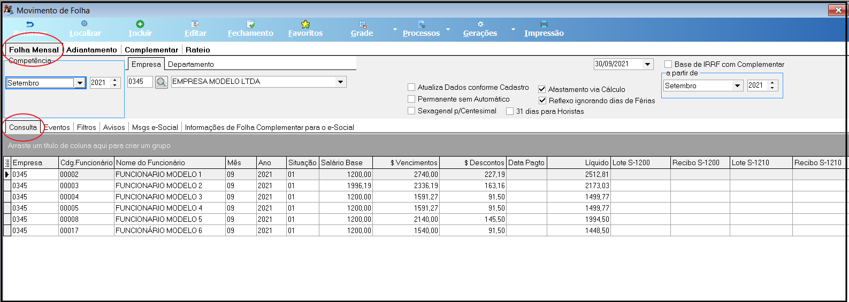Click the Favoritos star icon
Viewport: 849px width, 302px height.
(x=305, y=24)
